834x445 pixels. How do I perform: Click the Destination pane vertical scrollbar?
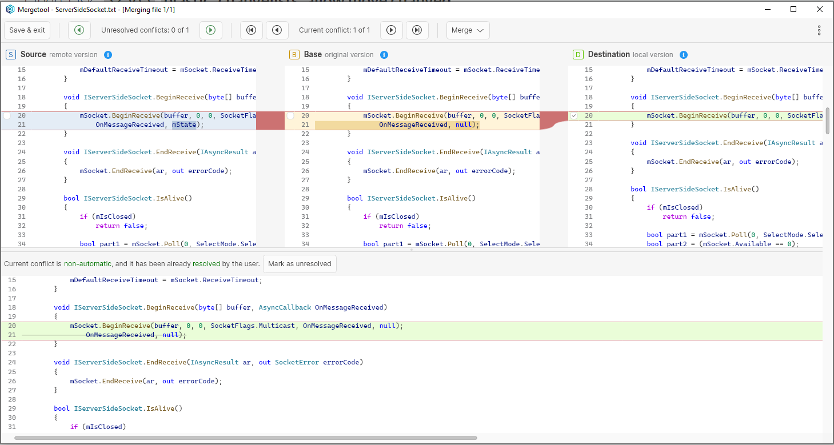(x=829, y=120)
